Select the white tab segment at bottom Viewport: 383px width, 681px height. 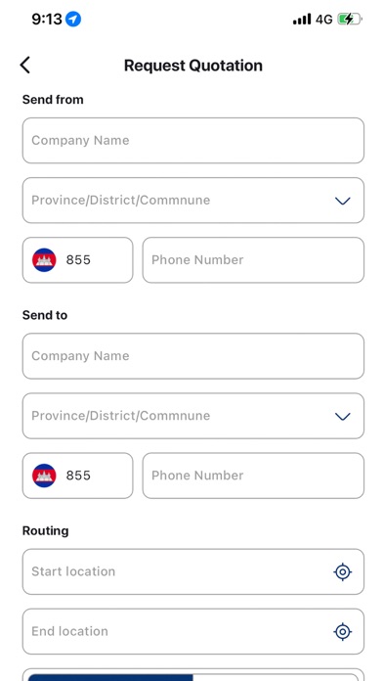276,677
